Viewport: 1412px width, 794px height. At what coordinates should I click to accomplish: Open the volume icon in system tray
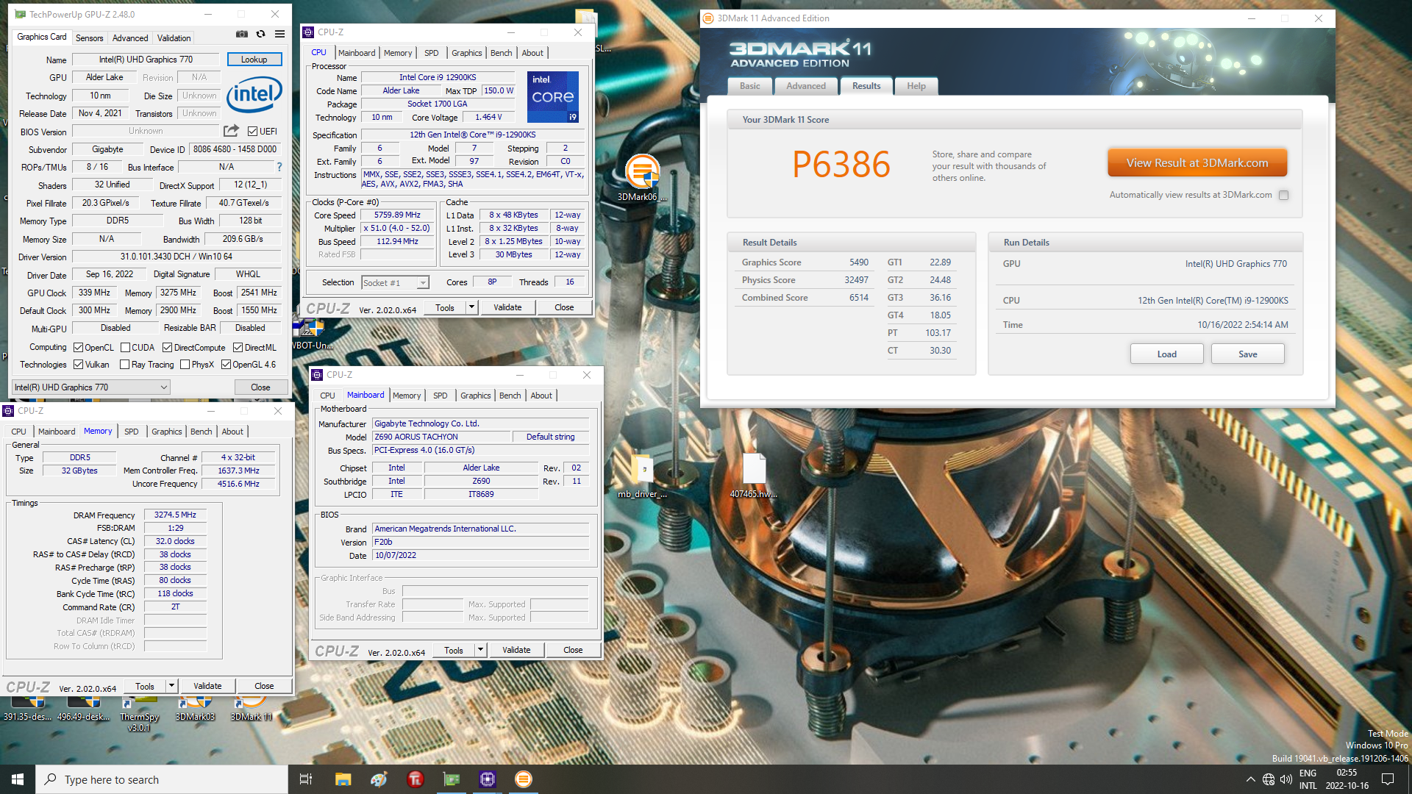click(x=1286, y=779)
